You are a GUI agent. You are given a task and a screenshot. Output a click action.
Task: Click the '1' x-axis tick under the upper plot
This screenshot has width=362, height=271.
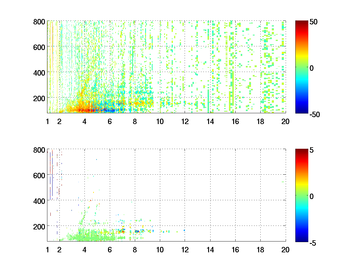[x=47, y=122]
